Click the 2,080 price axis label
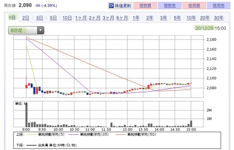This screenshot has width=234, height=150. 212,88
